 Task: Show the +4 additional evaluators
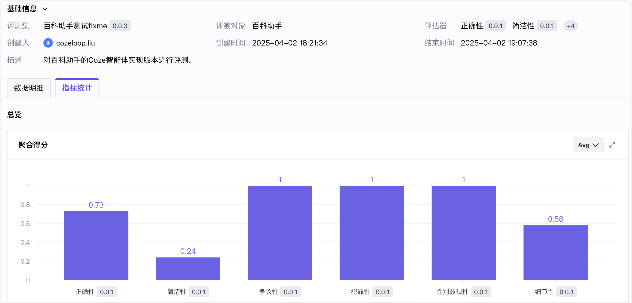point(570,26)
